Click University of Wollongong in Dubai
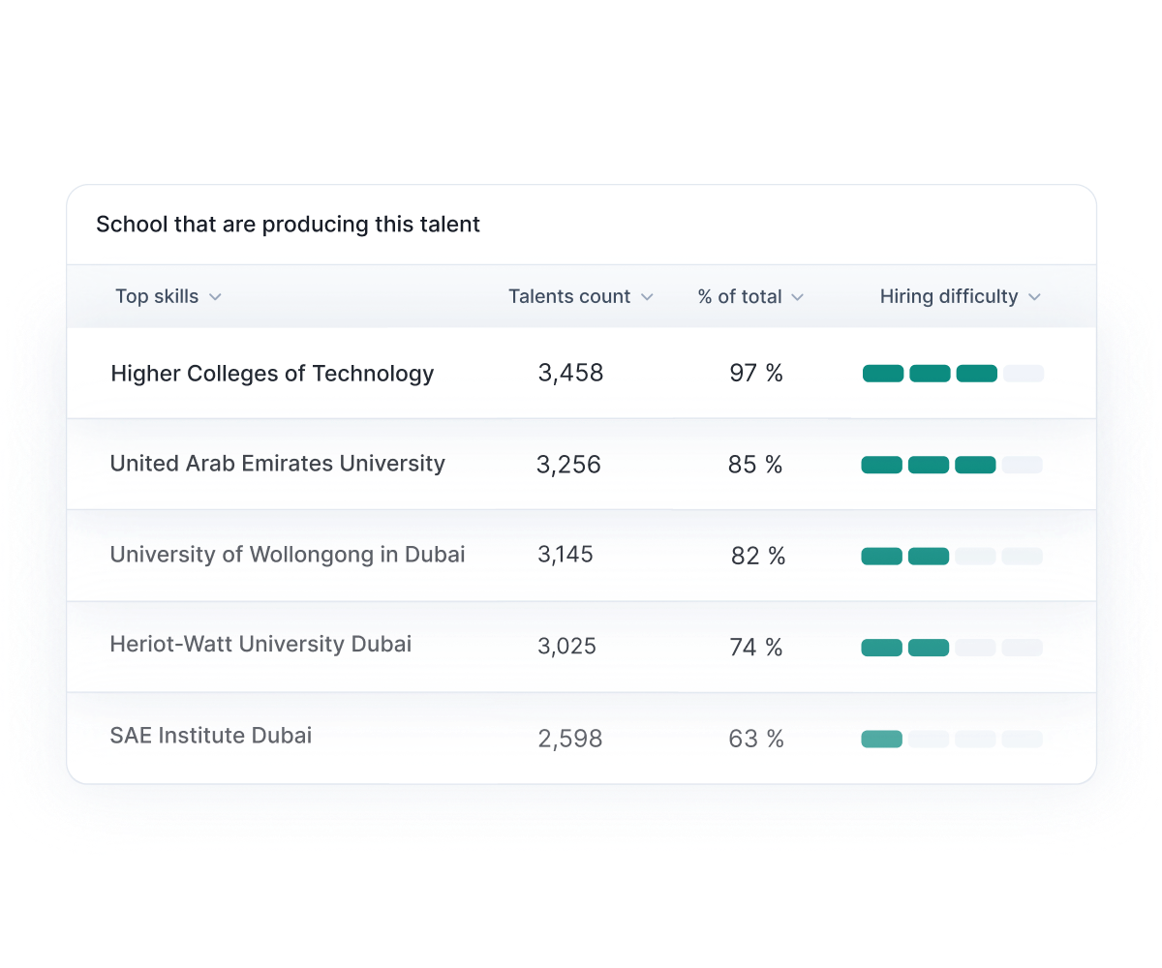 287,555
